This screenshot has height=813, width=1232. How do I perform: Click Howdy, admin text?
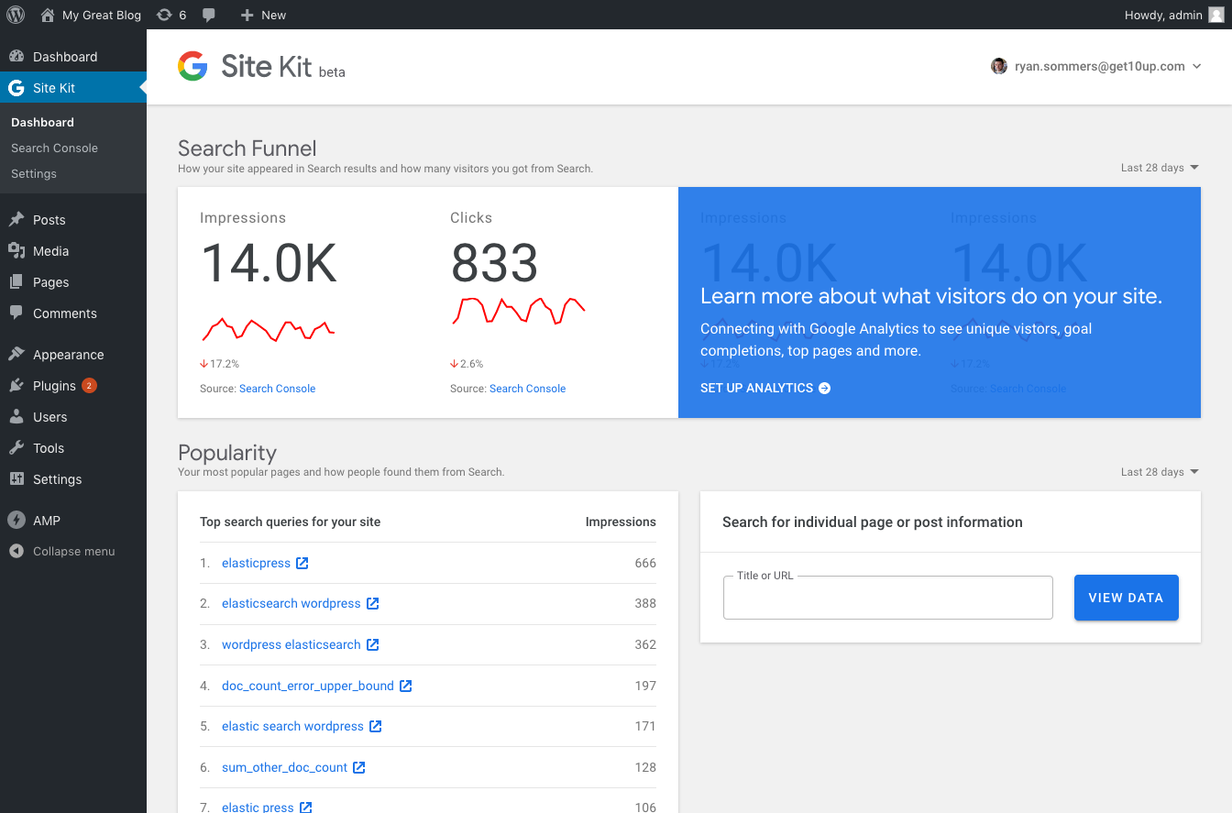[x=1162, y=15]
